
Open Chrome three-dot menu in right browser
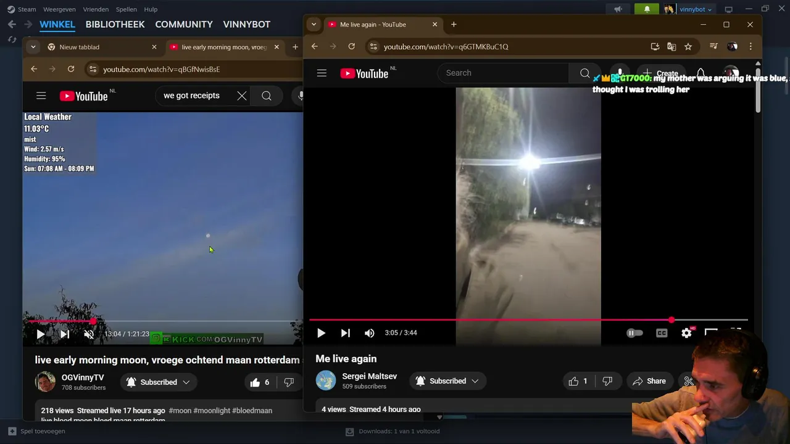pos(750,46)
